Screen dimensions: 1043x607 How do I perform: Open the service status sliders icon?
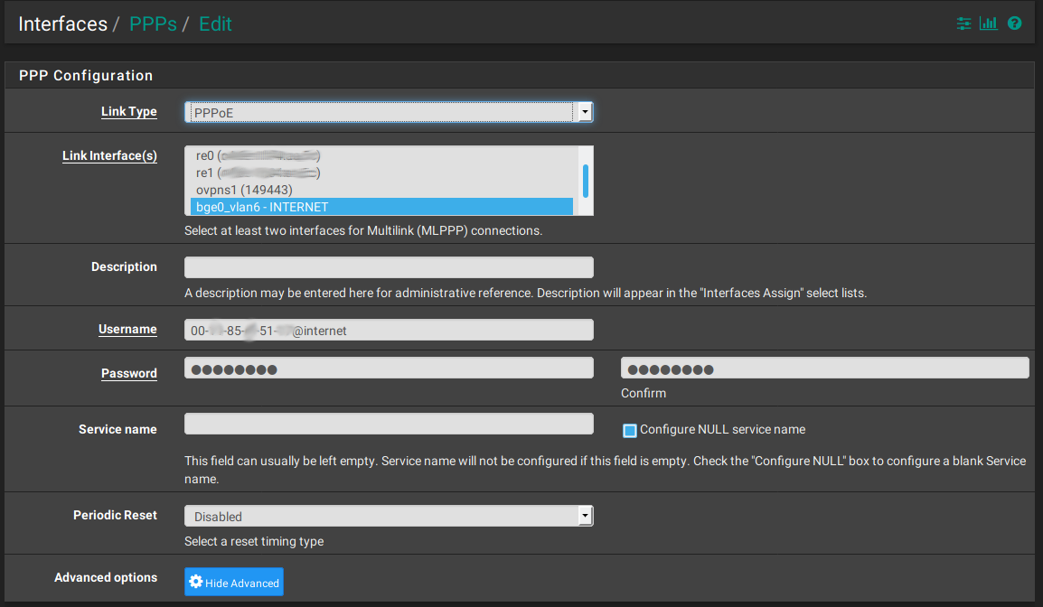click(x=964, y=23)
